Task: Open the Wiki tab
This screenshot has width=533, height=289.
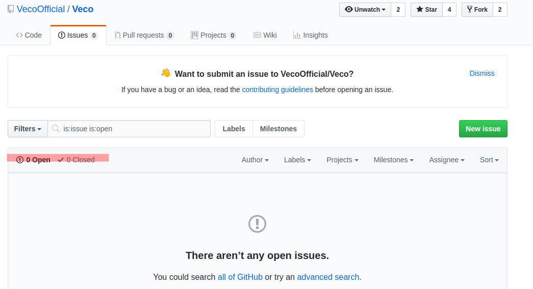Action: (265, 35)
